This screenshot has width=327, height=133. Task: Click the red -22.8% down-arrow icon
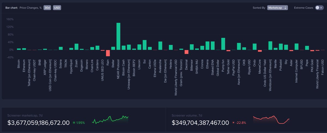pos(233,123)
